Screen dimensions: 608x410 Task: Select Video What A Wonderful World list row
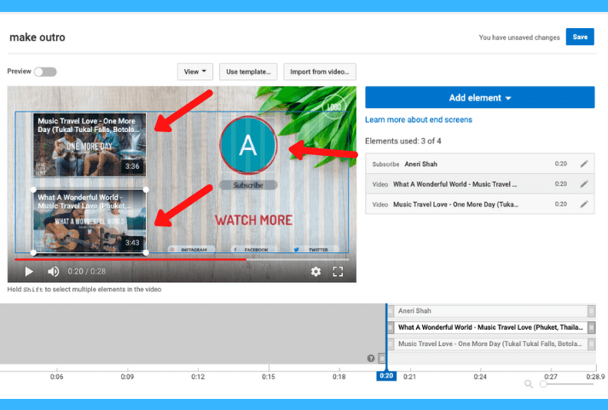(x=479, y=183)
